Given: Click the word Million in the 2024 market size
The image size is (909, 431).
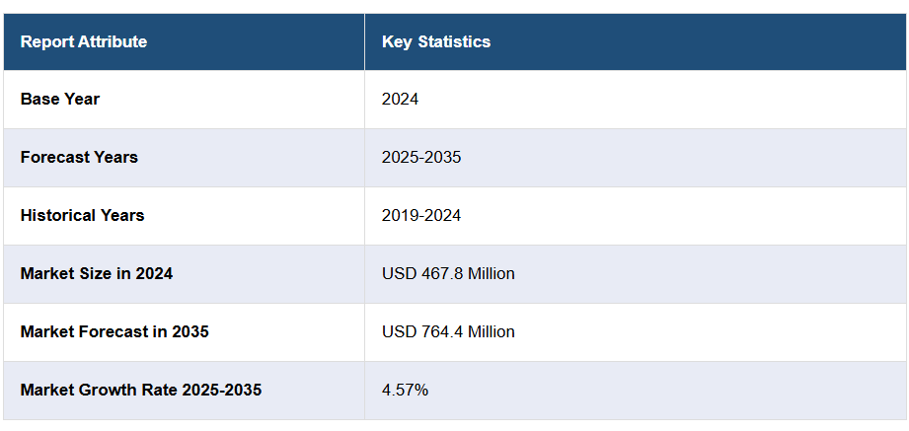Looking at the screenshot, I should [x=490, y=273].
